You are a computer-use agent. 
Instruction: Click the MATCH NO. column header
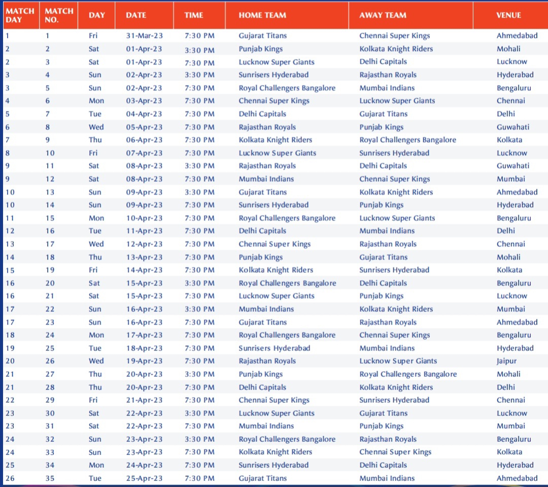tap(59, 15)
